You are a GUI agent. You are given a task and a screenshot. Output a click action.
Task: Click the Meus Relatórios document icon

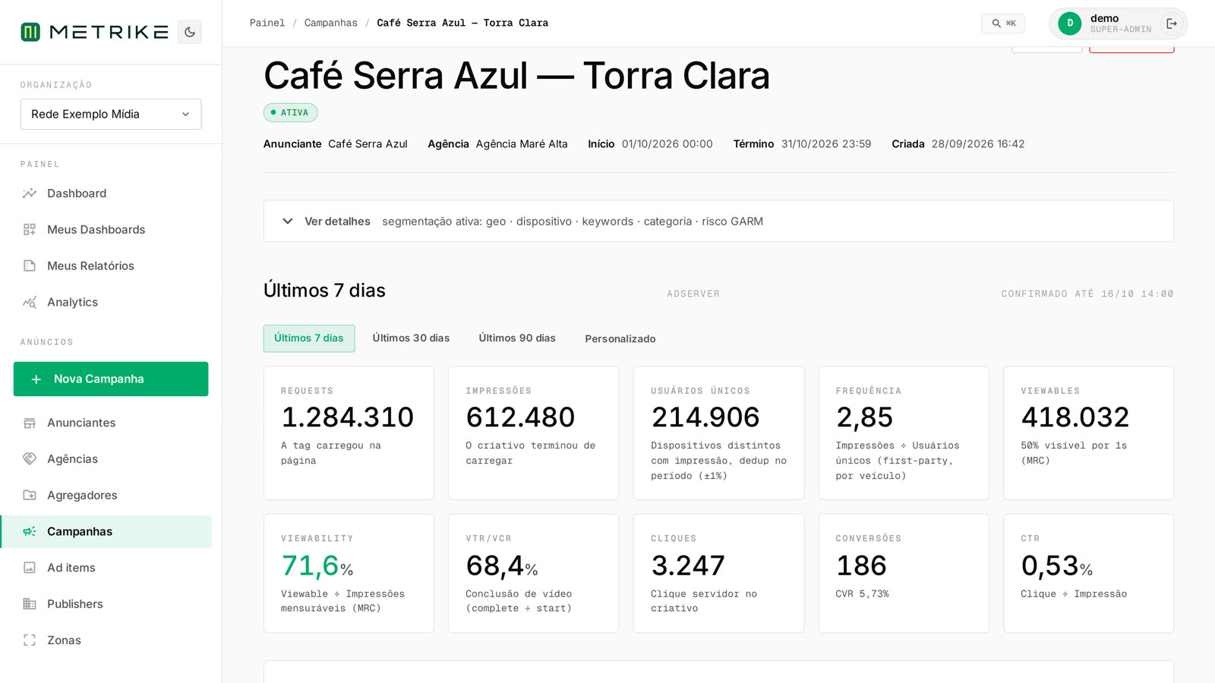tap(30, 266)
